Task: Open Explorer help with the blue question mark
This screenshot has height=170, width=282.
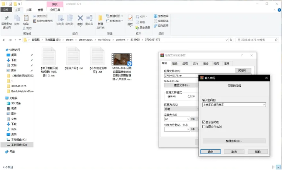Action: click(279, 10)
